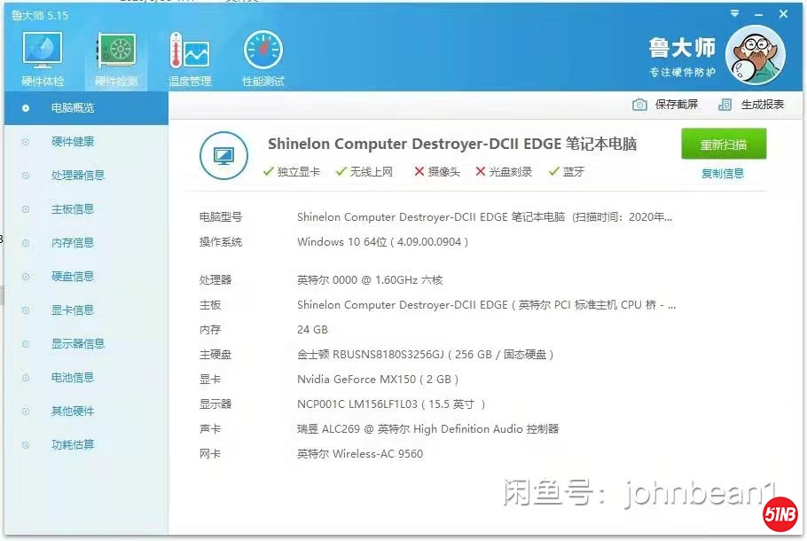Click the Lu Dashi mascot avatar
The width and height of the screenshot is (807, 541).
[755, 53]
